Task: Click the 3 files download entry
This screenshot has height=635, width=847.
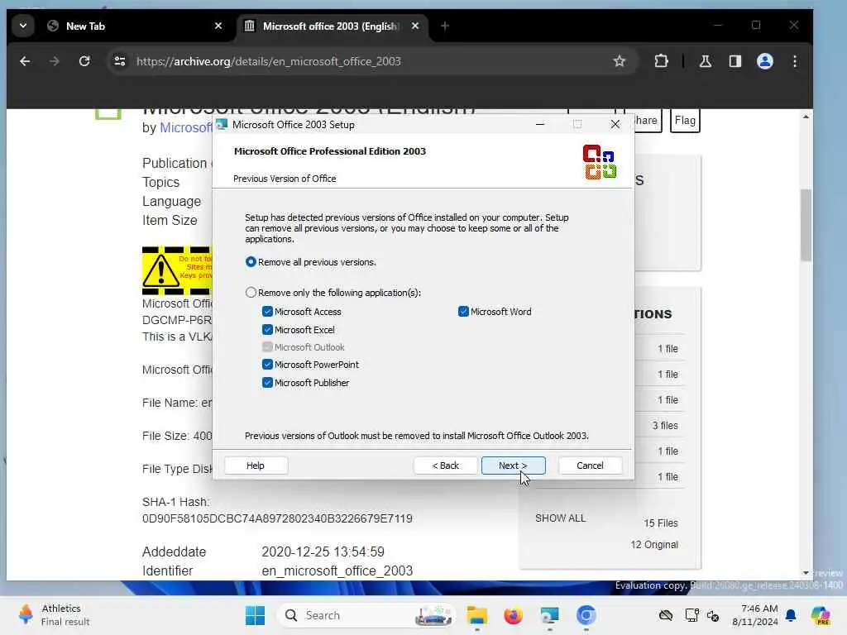Action: 665,426
